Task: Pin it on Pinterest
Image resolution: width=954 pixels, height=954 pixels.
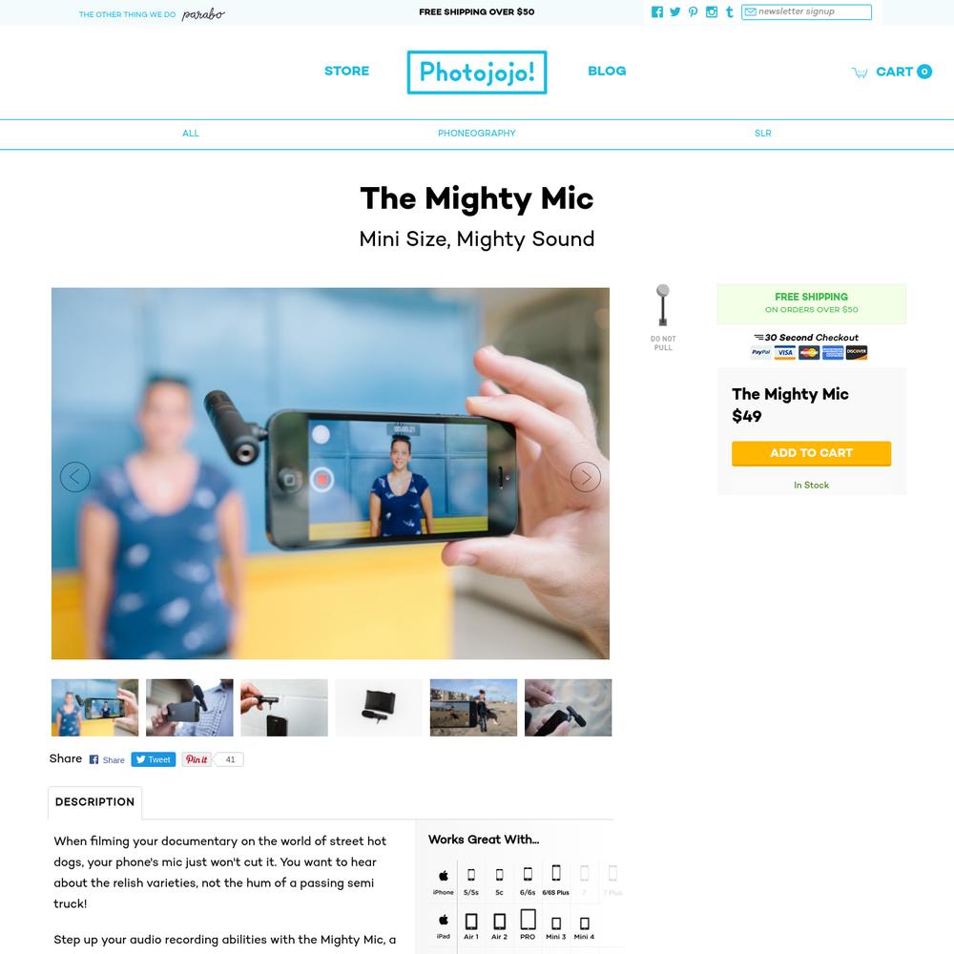Action: [197, 759]
